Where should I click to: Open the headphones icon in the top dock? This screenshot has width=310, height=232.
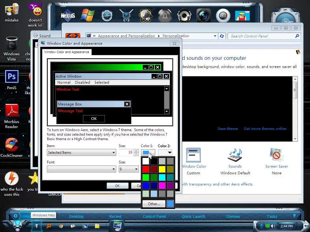[x=184, y=15]
